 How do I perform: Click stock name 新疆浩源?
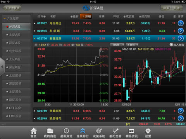[55, 39]
